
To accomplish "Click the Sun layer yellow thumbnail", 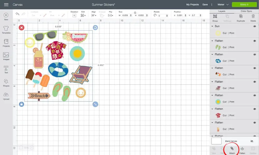I will [218, 33].
